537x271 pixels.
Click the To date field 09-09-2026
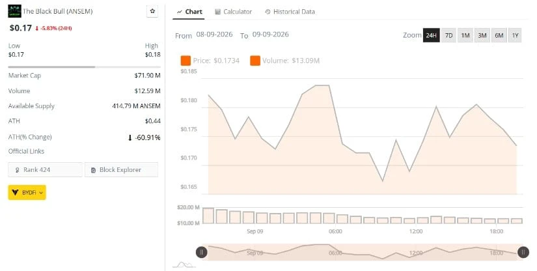[271, 35]
